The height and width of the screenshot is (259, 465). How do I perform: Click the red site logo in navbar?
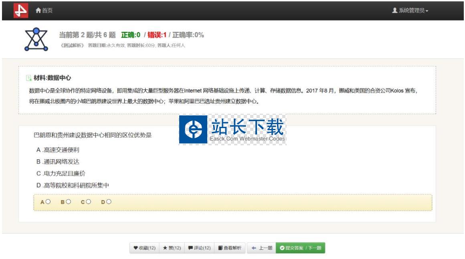pos(21,11)
